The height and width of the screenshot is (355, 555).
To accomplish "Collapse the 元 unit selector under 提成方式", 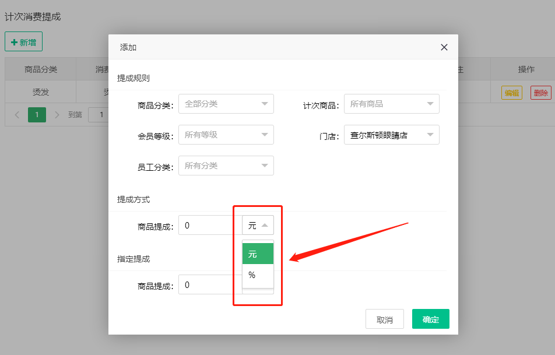I will point(258,226).
